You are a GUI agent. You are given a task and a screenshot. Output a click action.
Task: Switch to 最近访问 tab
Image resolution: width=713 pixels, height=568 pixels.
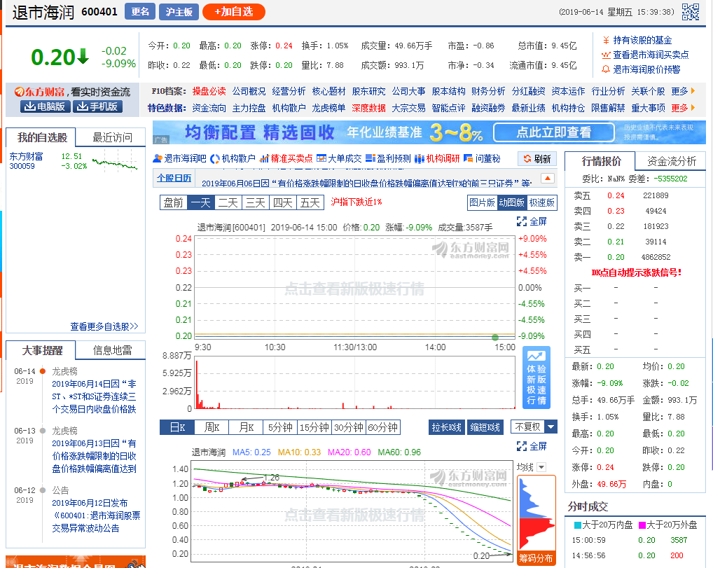tap(112, 137)
